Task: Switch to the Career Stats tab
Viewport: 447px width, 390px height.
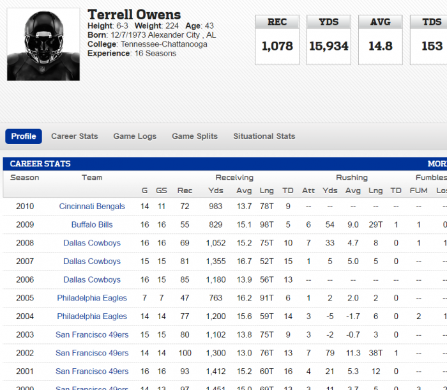Action: [75, 136]
